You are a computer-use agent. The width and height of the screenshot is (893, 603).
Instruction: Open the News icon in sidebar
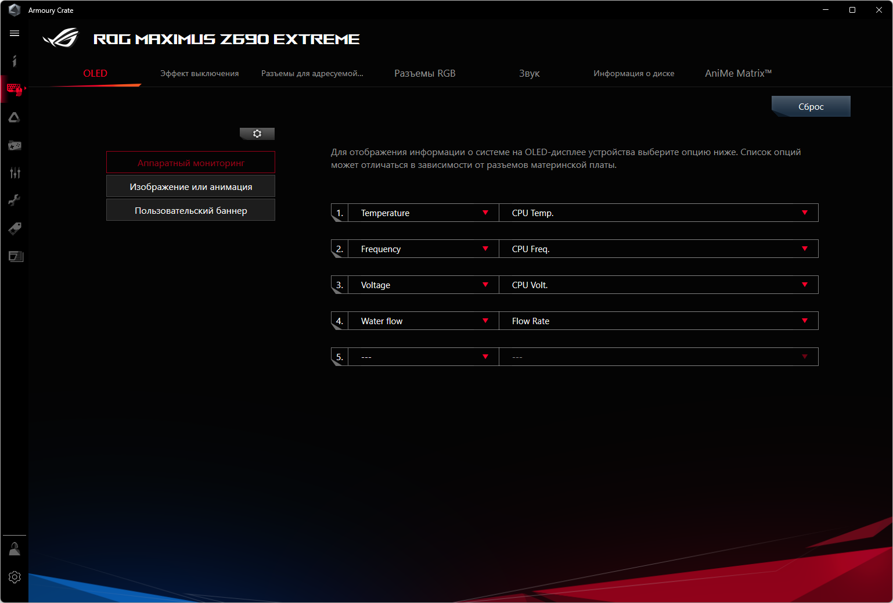click(16, 256)
